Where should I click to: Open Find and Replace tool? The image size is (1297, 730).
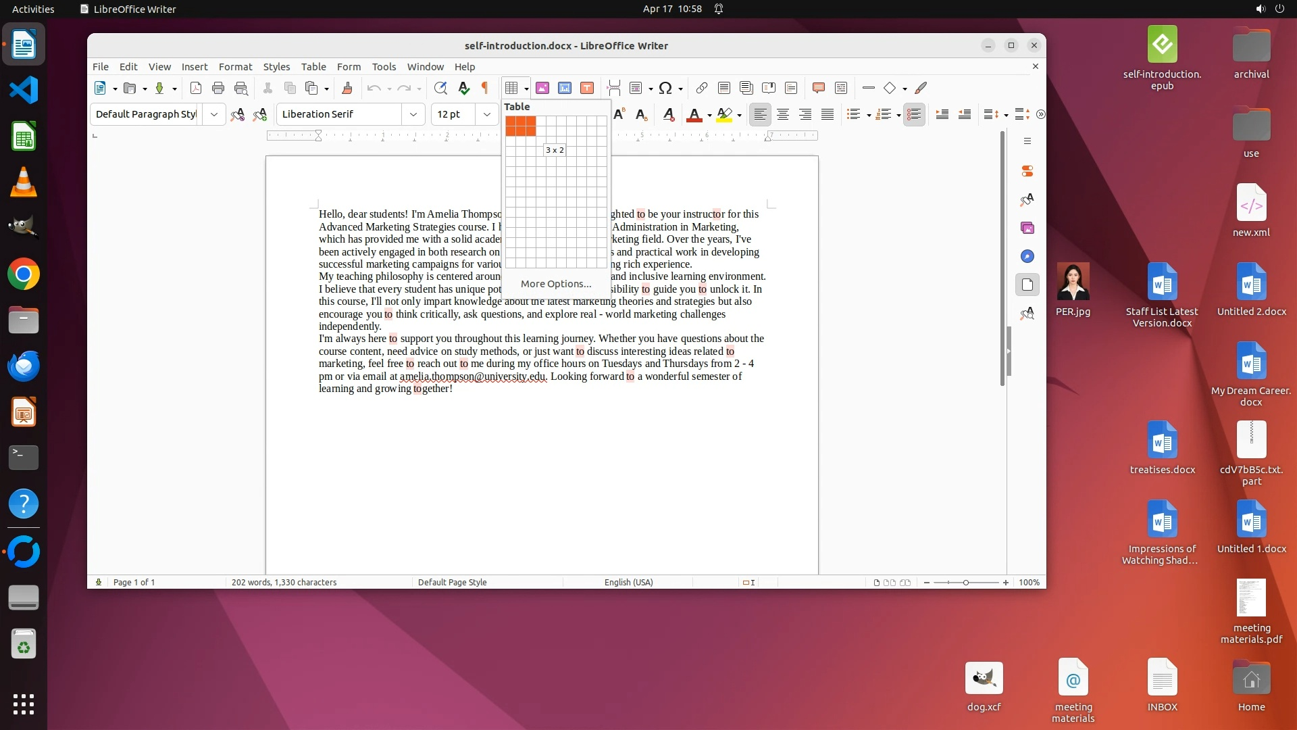(440, 88)
